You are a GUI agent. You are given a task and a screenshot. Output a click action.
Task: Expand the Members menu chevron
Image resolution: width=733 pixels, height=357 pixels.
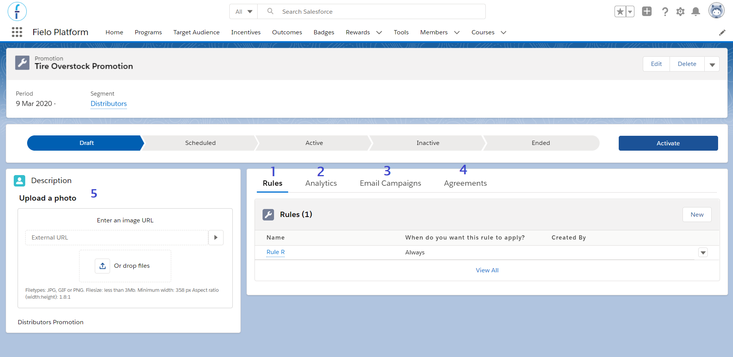coord(457,32)
